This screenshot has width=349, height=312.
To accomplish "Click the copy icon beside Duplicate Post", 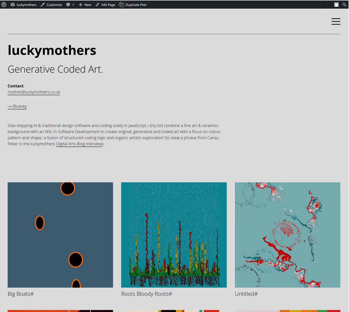I will click(121, 4).
